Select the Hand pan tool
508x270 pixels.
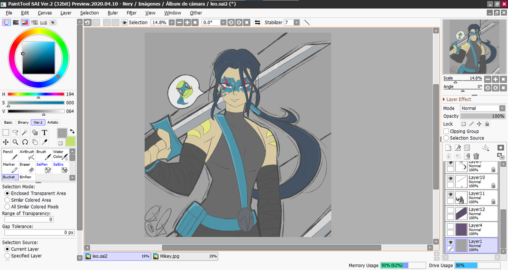point(35,142)
